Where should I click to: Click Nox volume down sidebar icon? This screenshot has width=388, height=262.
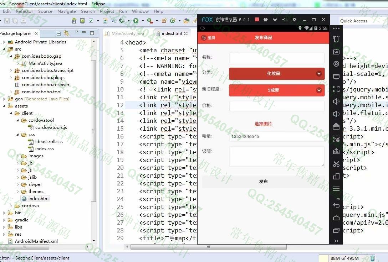(x=336, y=114)
